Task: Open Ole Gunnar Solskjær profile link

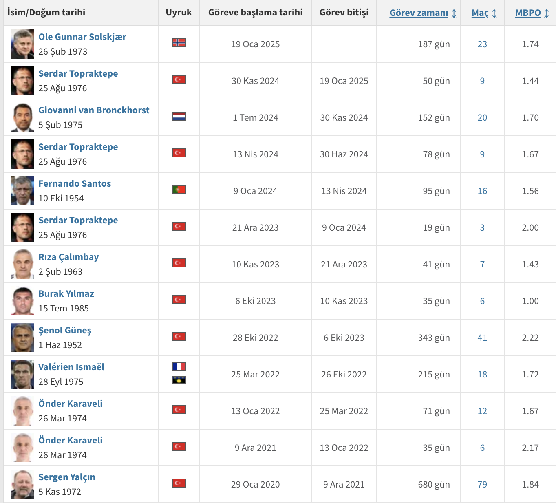Action: click(82, 37)
